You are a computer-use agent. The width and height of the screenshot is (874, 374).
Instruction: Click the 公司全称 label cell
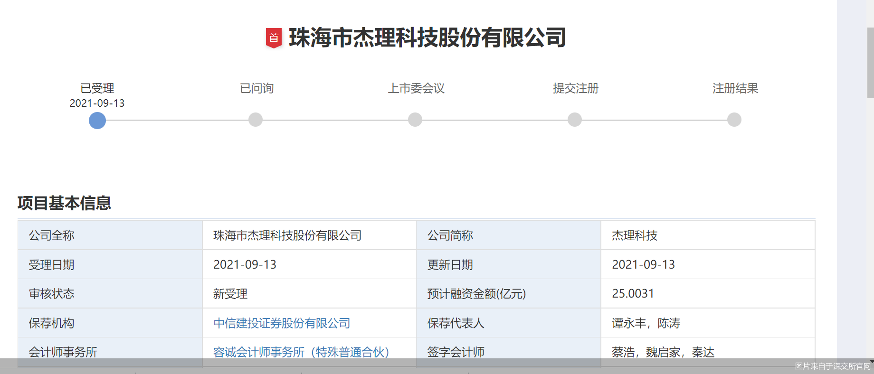pos(110,235)
